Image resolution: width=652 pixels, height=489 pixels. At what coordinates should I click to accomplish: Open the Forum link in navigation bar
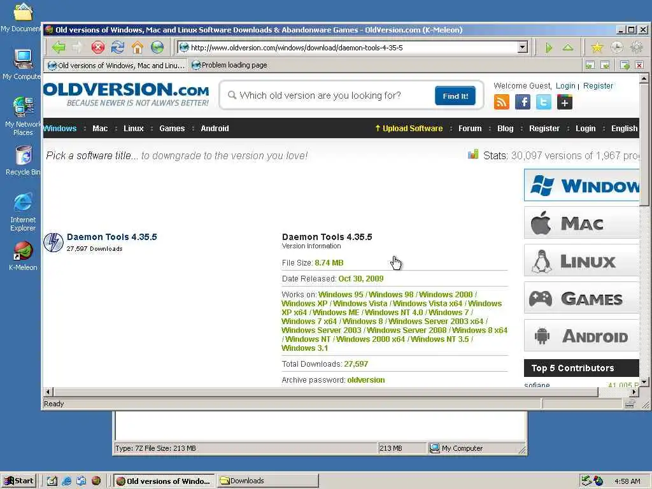click(x=470, y=129)
